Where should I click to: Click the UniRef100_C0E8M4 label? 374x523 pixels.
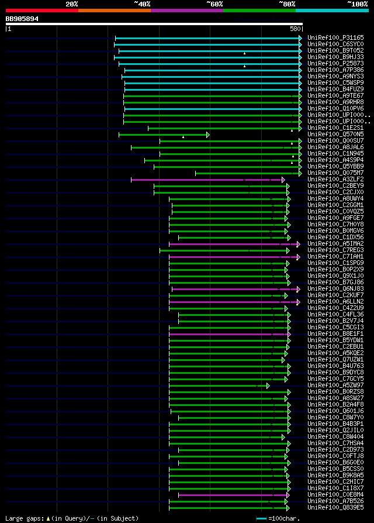tap(335, 495)
